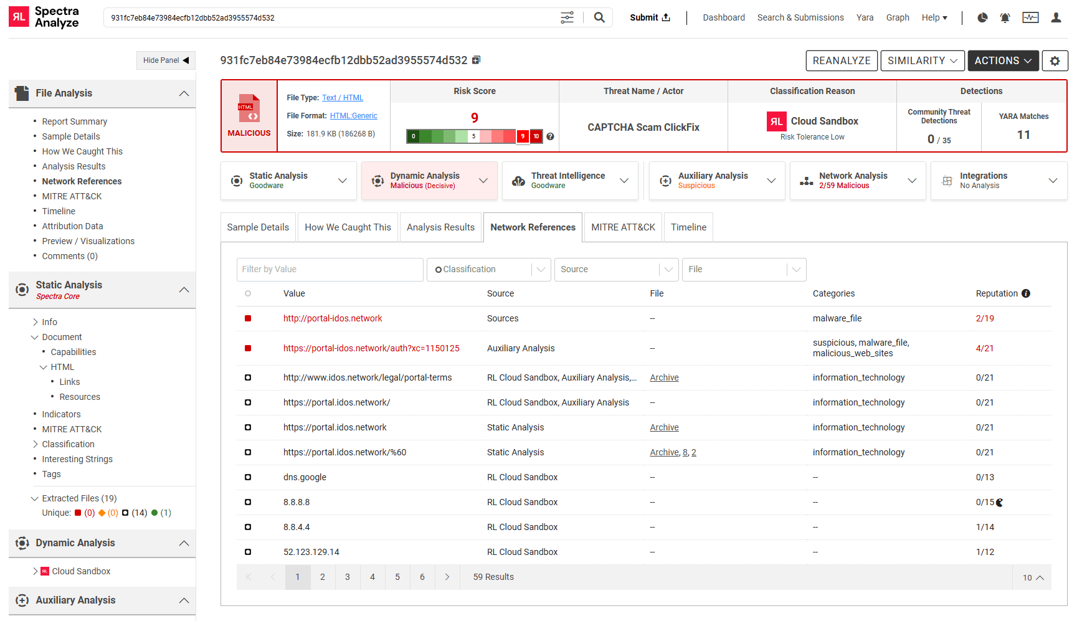Open notifications via the bell icon

click(x=1005, y=17)
